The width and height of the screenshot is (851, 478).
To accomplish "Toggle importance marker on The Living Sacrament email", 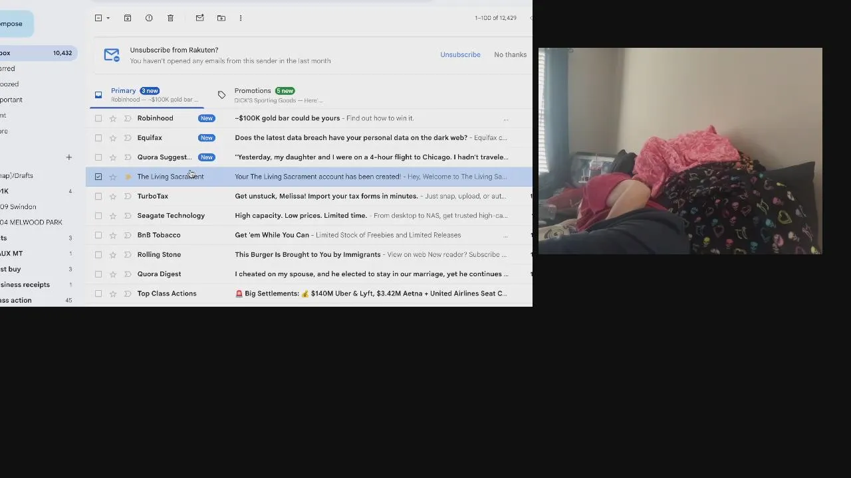I will [x=128, y=177].
